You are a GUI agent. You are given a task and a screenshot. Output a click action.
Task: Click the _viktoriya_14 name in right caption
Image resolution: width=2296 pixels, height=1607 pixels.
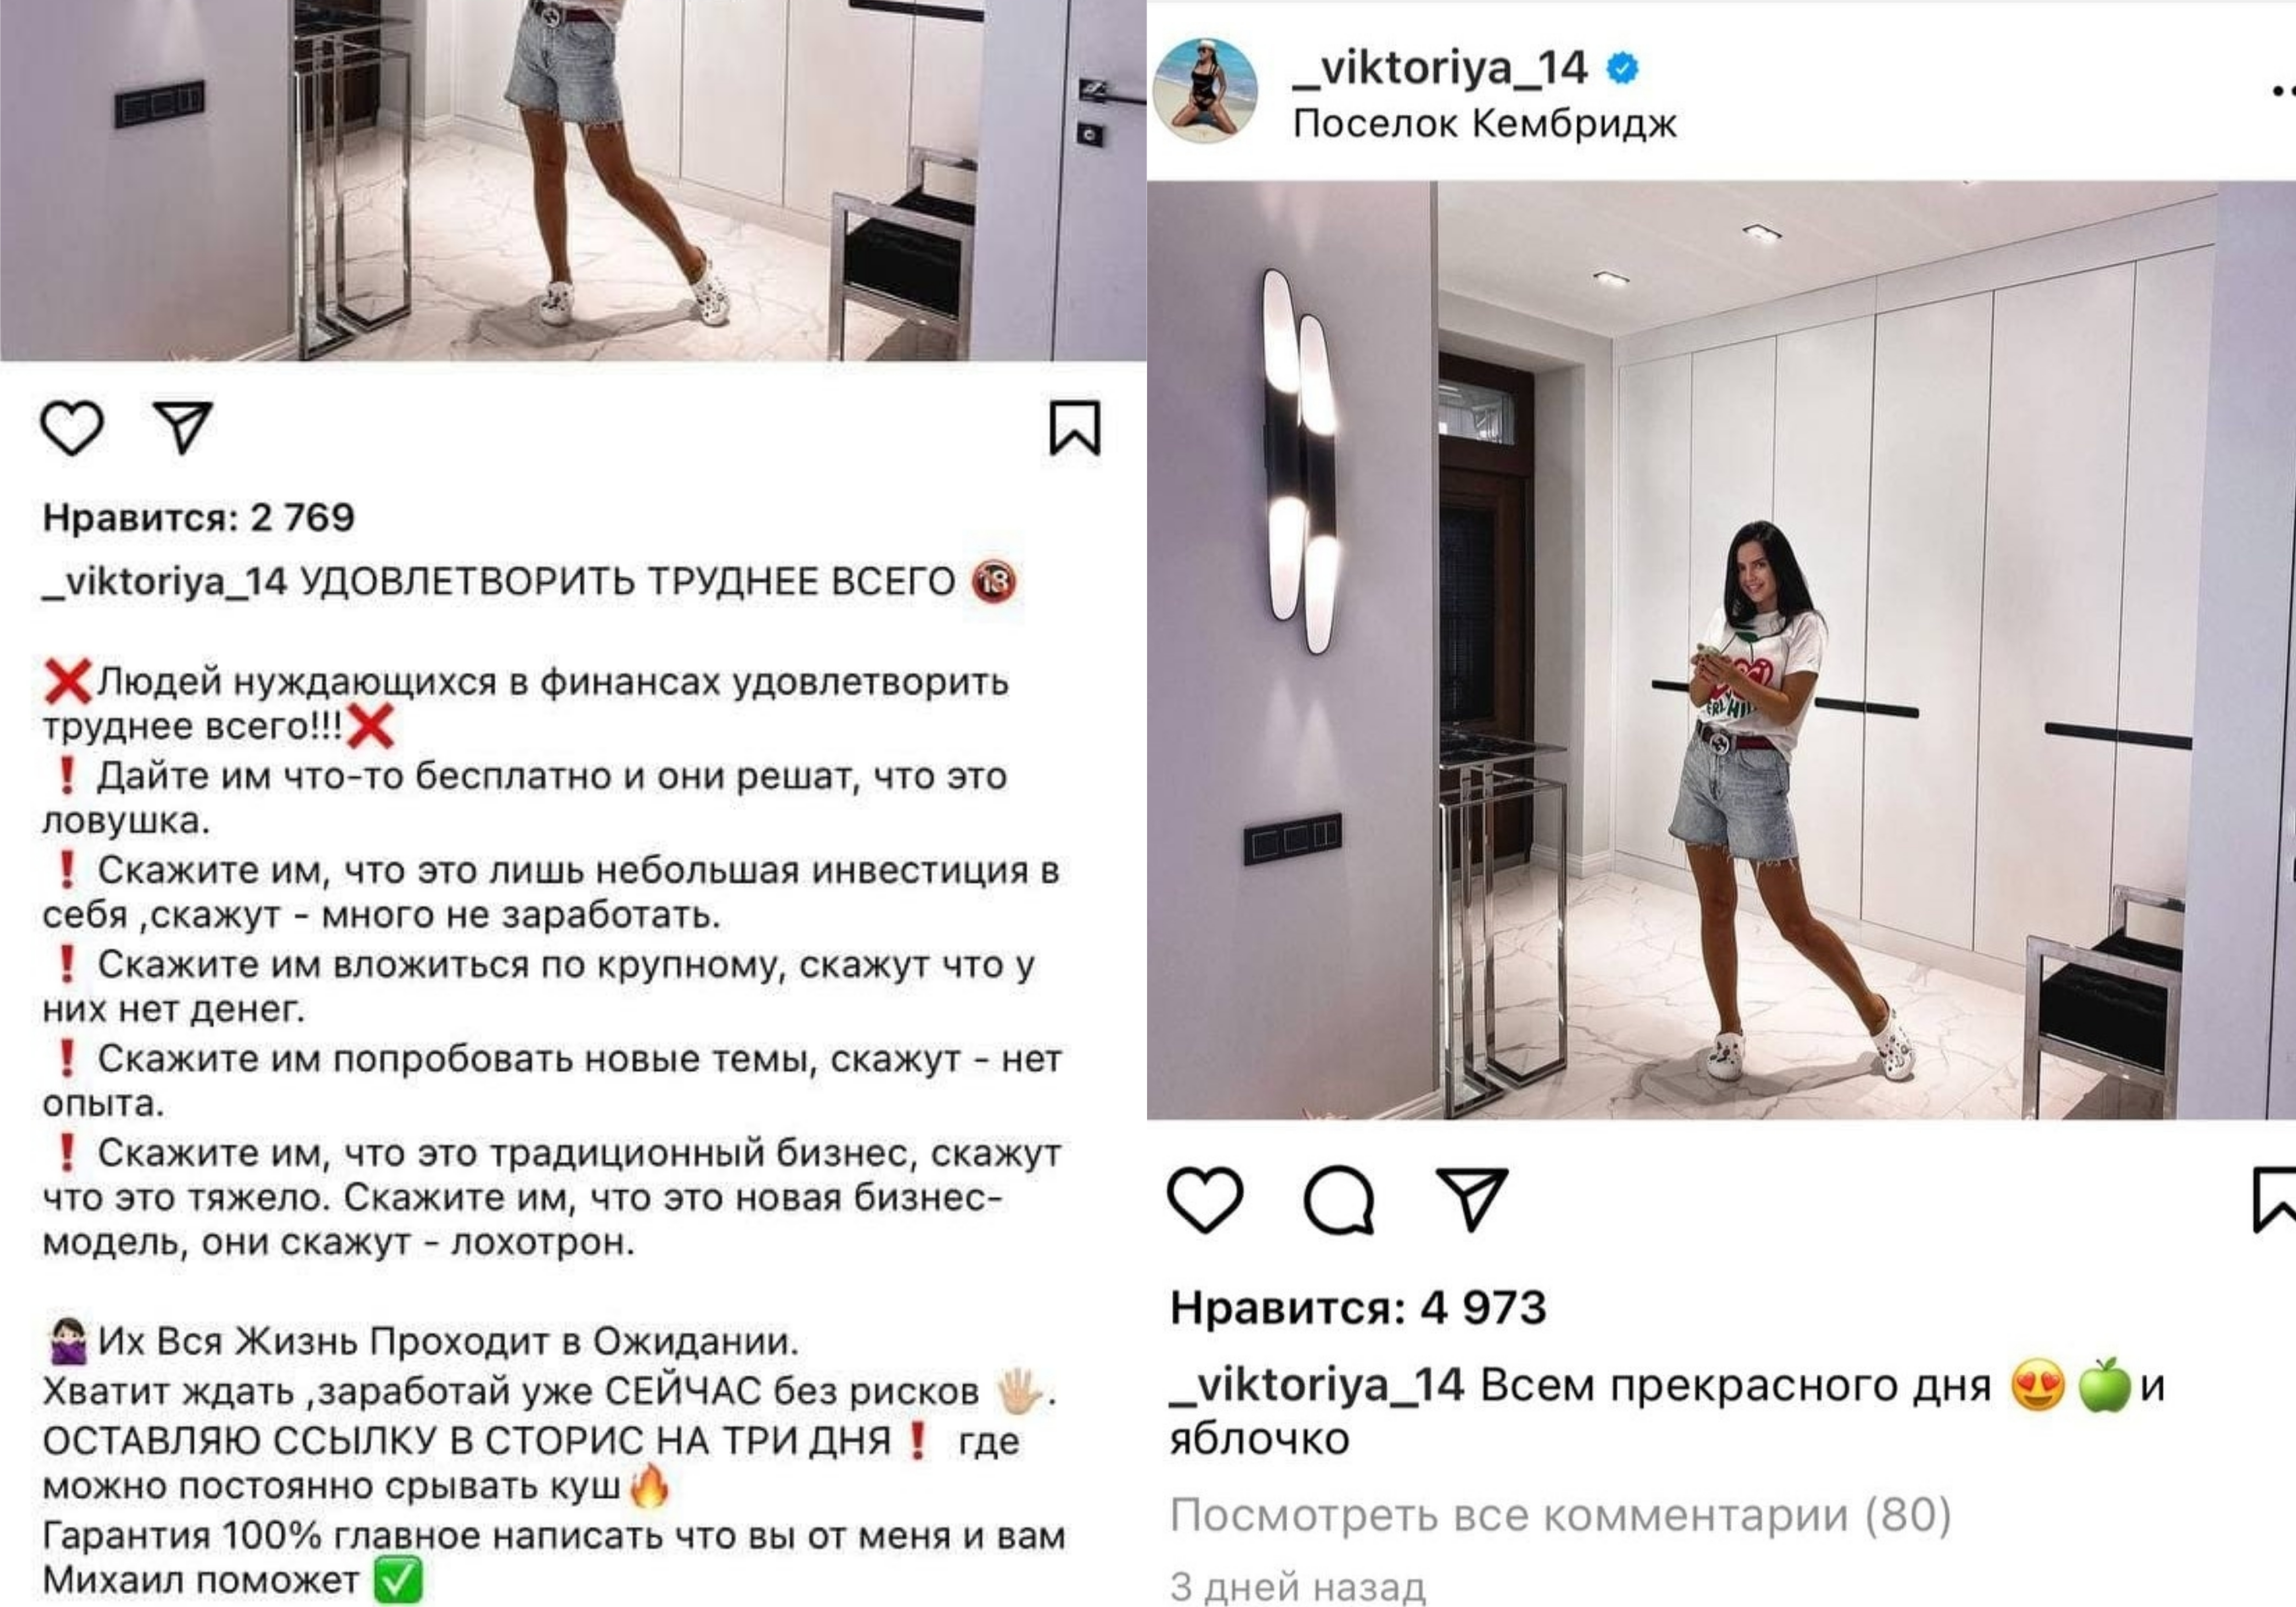pyautogui.click(x=1317, y=1385)
